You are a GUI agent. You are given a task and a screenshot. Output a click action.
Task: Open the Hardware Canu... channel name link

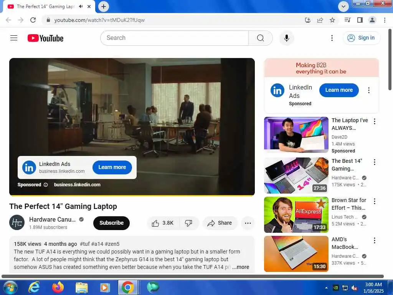pos(52,219)
